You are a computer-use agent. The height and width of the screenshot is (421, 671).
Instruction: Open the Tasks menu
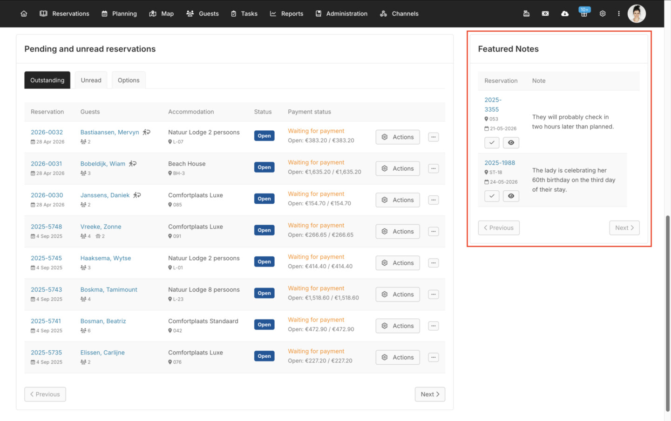click(x=244, y=13)
